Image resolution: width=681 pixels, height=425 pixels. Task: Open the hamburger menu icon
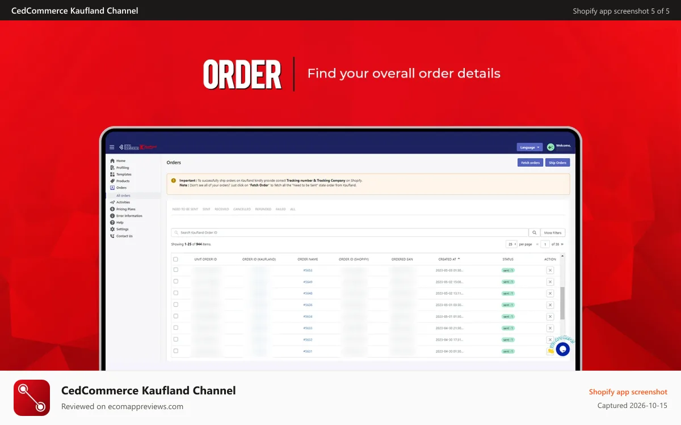[x=112, y=147]
